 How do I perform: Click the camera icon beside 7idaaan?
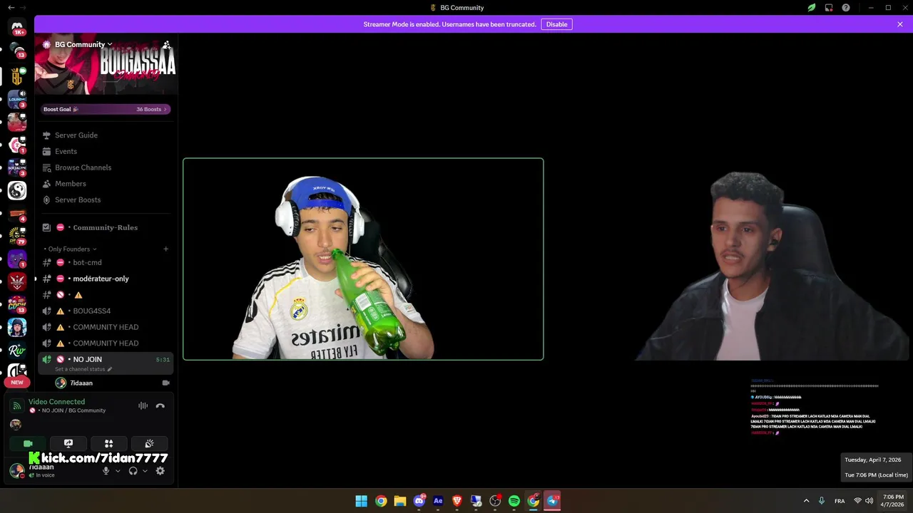pyautogui.click(x=165, y=383)
